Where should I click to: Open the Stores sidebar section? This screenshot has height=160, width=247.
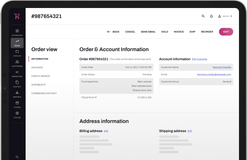17,104
